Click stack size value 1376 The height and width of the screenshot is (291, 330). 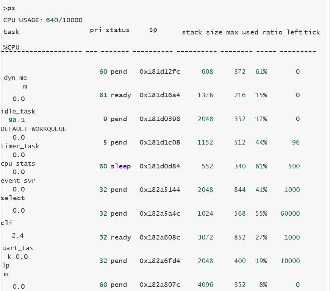205,95
